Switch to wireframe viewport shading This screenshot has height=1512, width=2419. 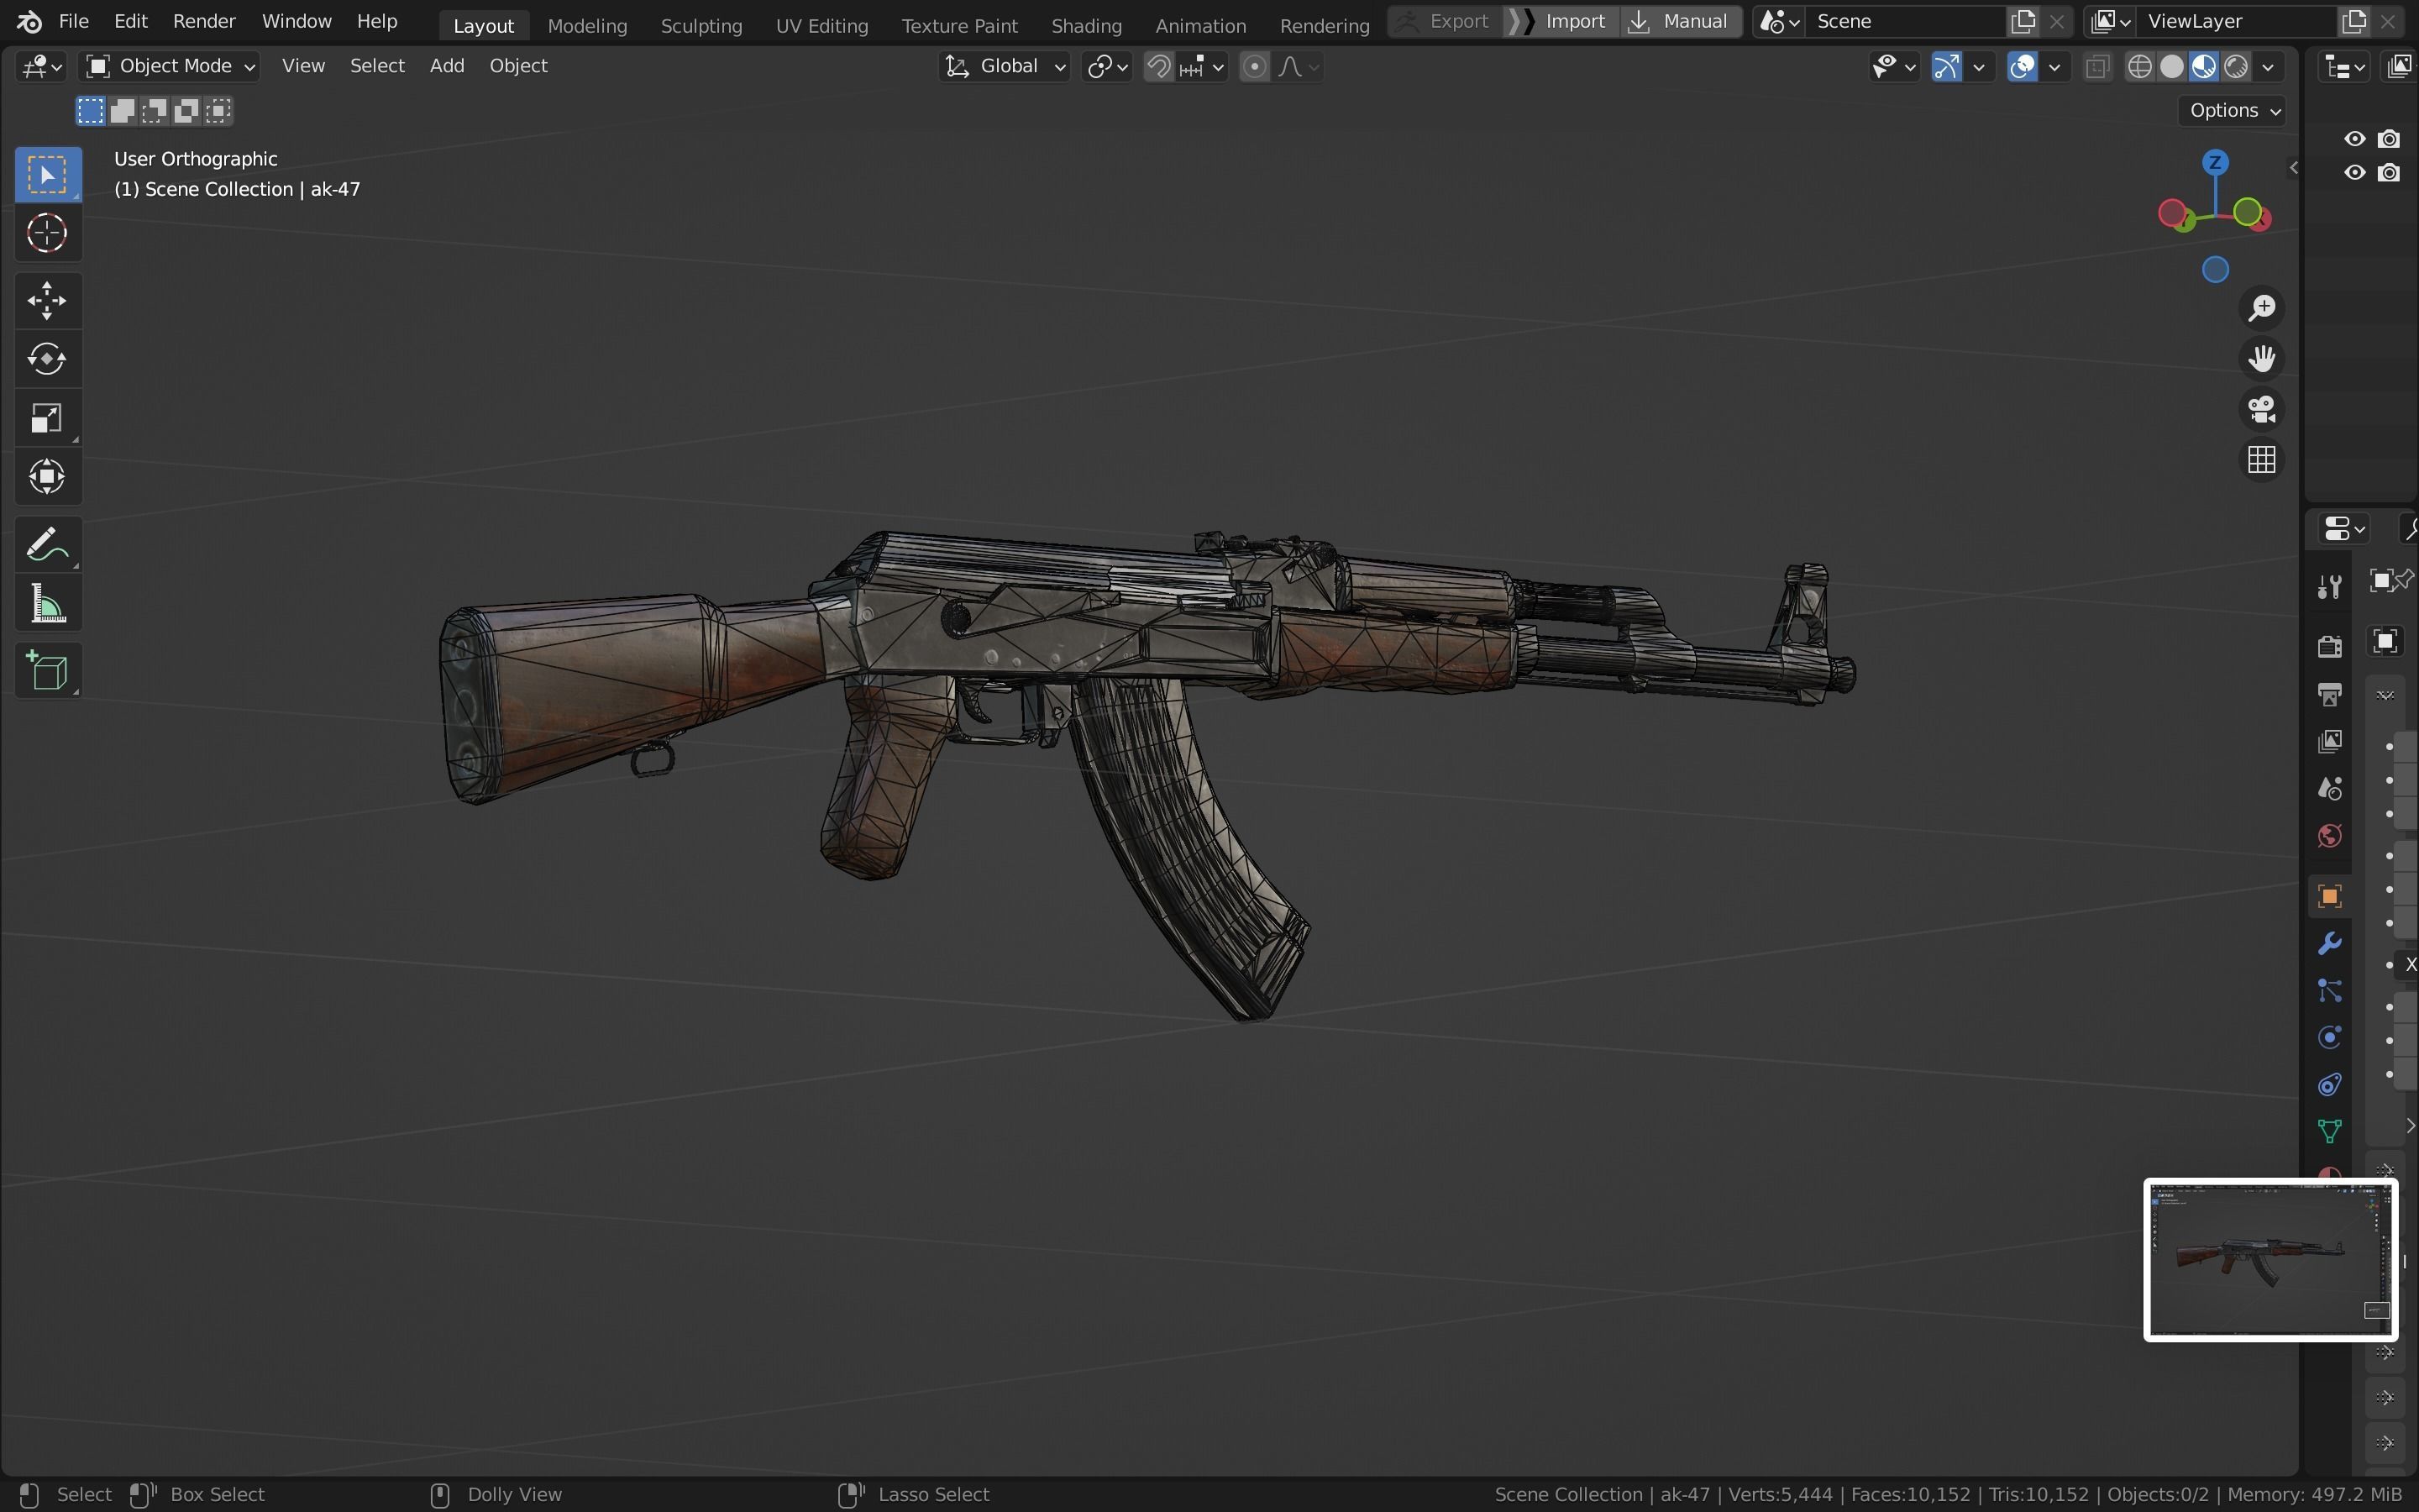point(2140,67)
